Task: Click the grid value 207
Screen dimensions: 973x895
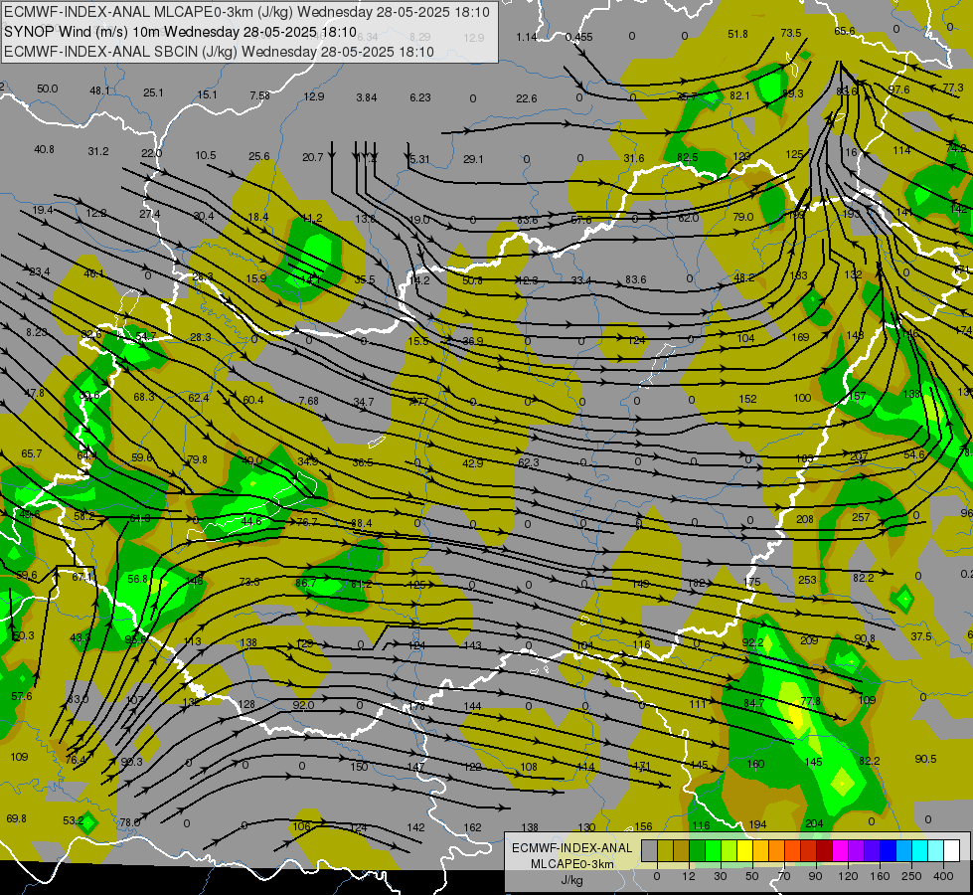Action: (859, 456)
